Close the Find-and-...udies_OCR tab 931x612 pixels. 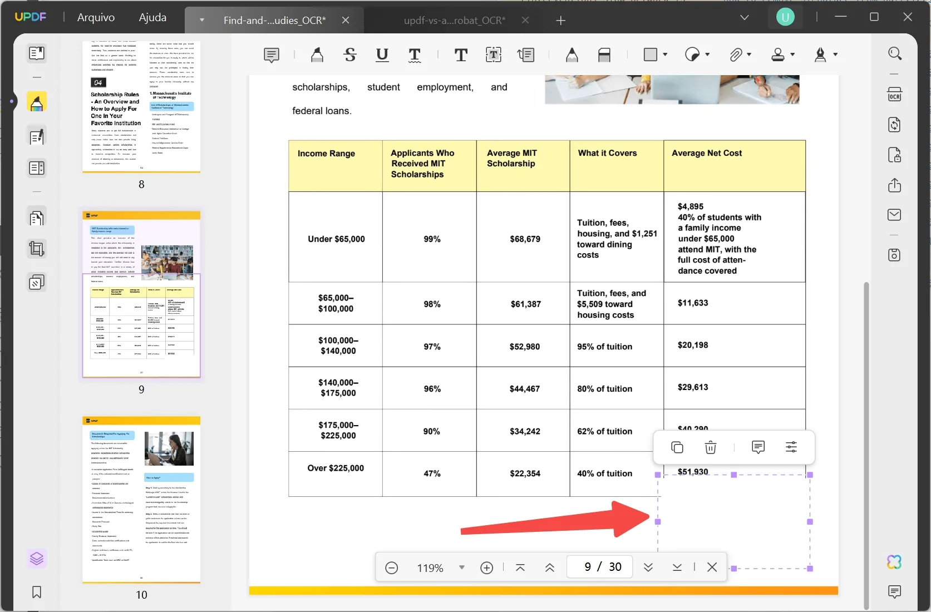(x=346, y=20)
